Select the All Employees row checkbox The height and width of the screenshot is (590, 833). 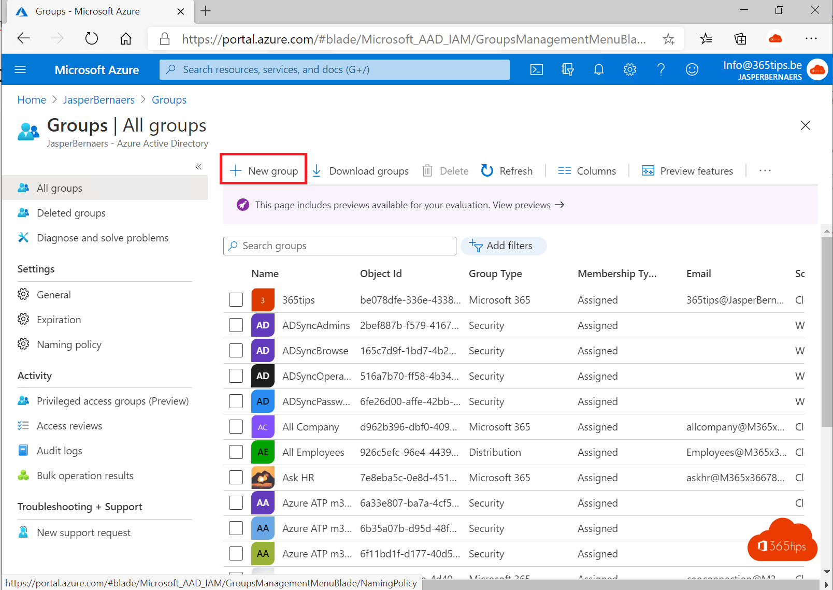click(x=236, y=452)
